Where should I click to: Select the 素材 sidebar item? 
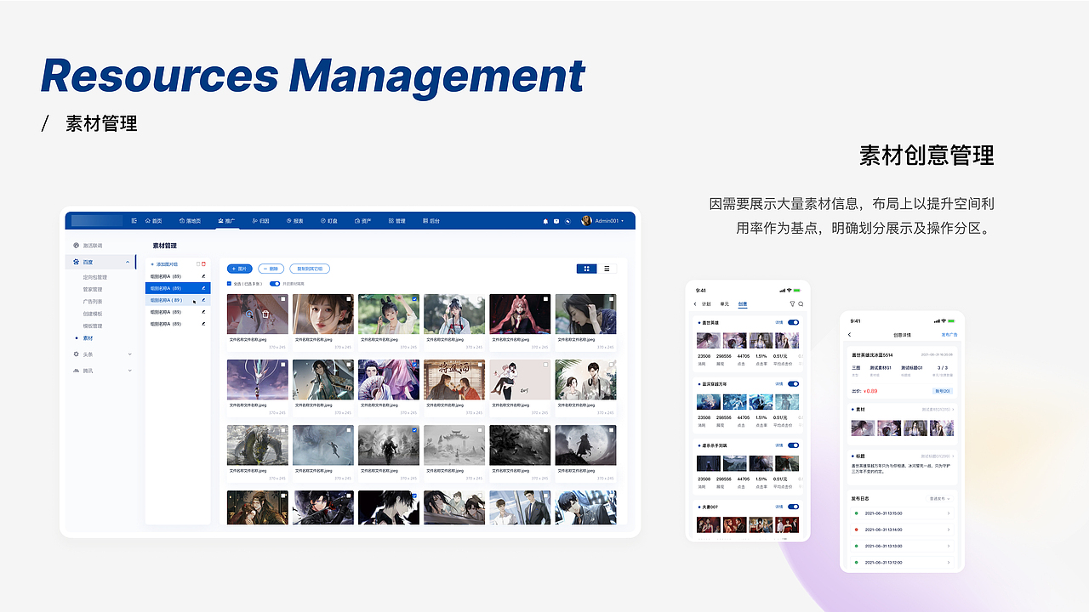[x=88, y=338]
